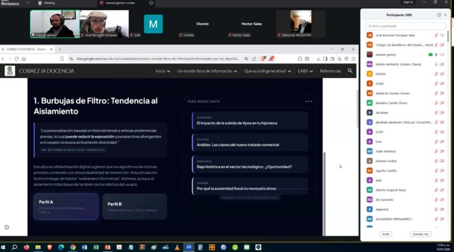Screen dimensions: 454x252
Task: Bookmark the page with the address bar icon
Action: coord(62,59)
